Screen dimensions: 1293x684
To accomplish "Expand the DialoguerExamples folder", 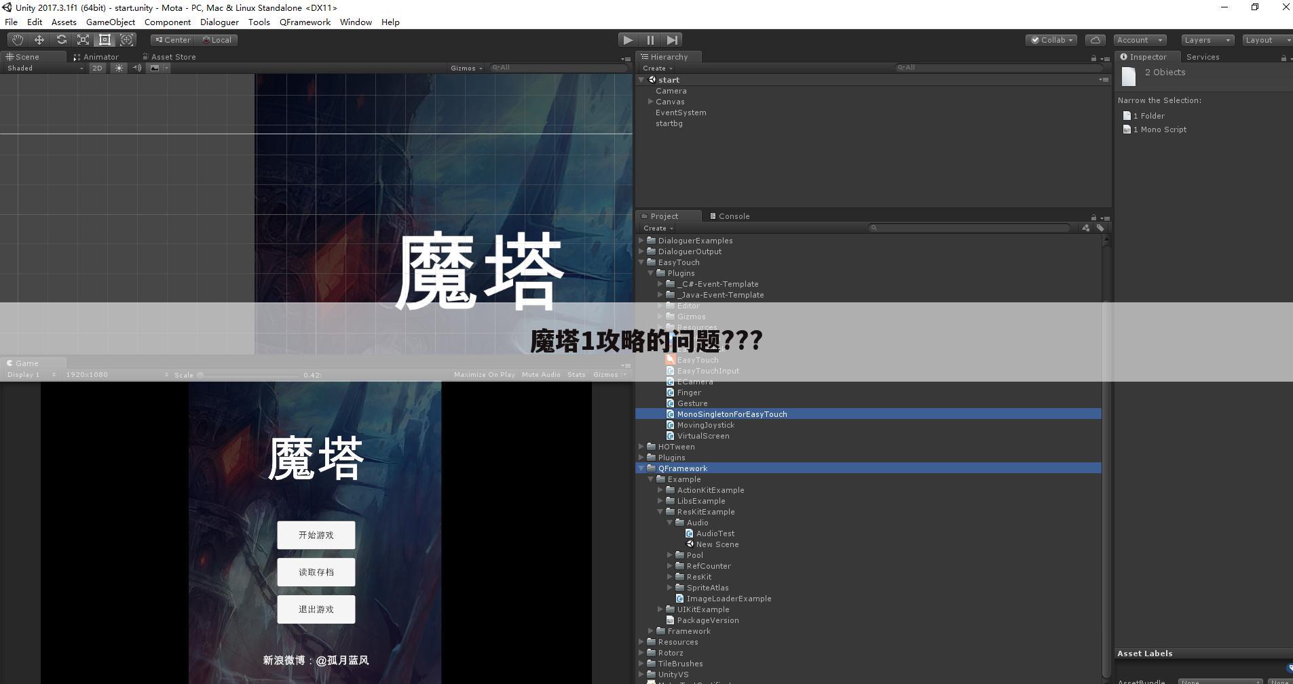I will click(641, 241).
